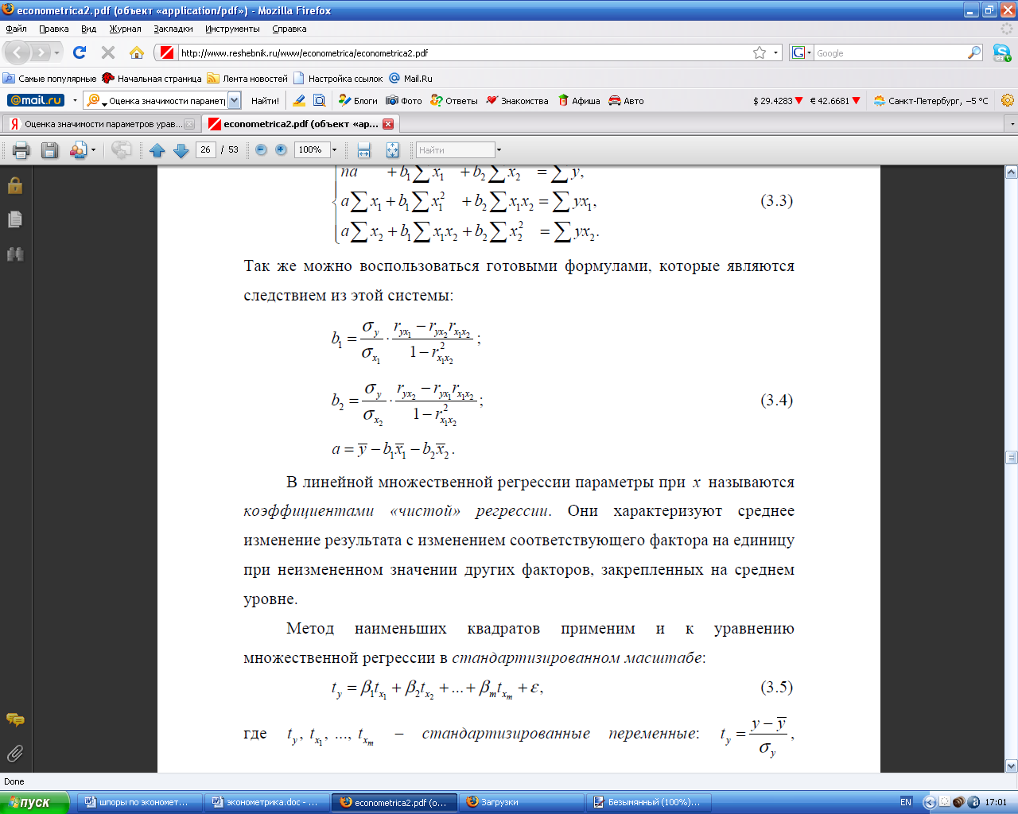Click the Фото toolbar link

(404, 101)
